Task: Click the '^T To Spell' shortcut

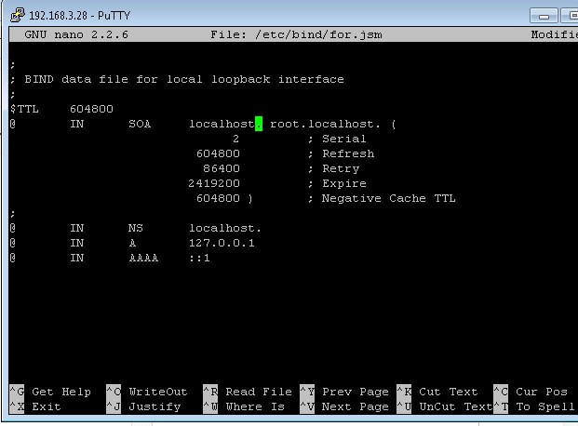Action: (534, 406)
